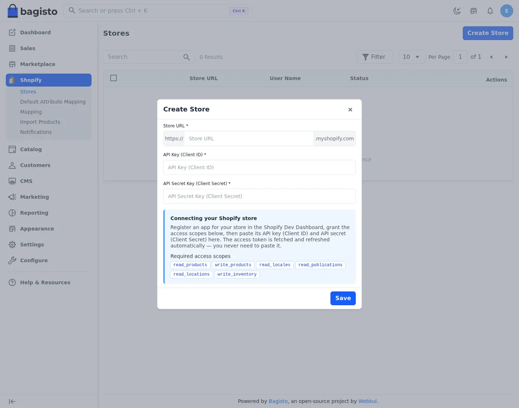Click the Shopify sidebar icon

pos(12,80)
